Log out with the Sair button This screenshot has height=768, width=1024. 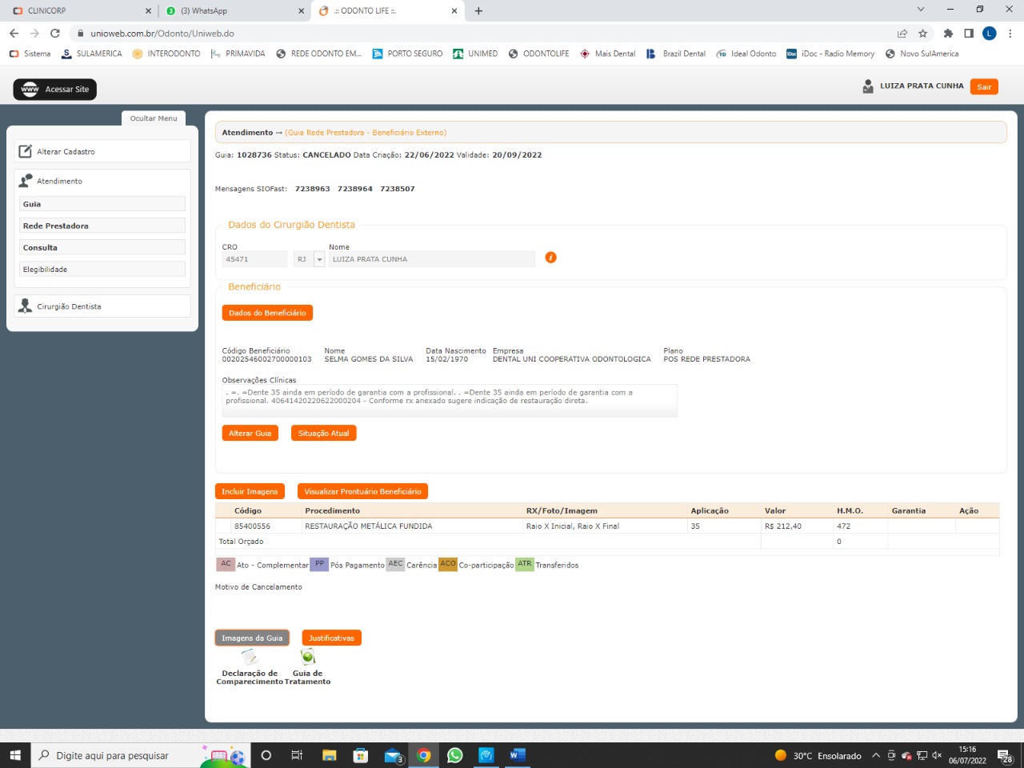pyautogui.click(x=984, y=86)
